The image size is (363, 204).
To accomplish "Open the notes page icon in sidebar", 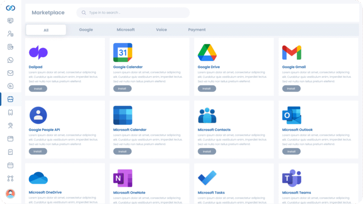I will pos(10,152).
